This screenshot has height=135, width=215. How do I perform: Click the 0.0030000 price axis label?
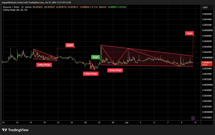click(x=207, y=85)
